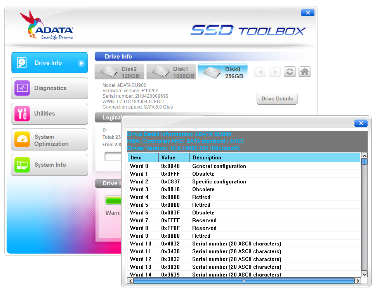The image size is (382, 292).
Task: Click the Model ADATA SU900 text
Action: tap(124, 85)
